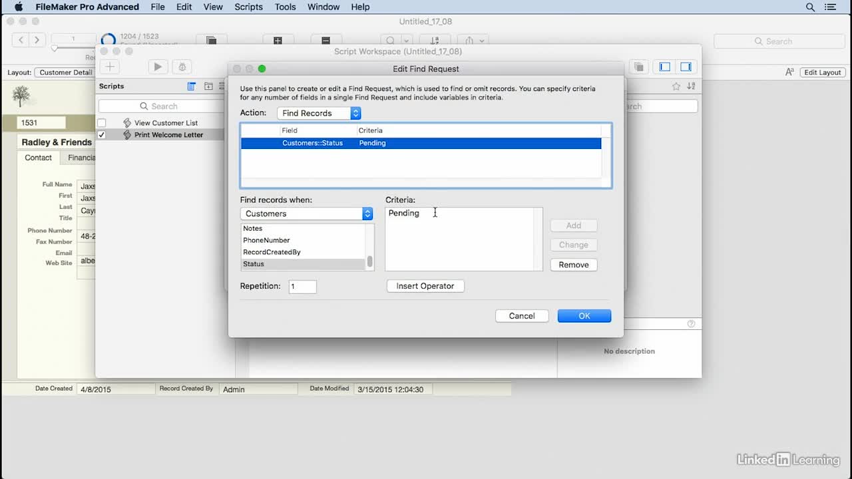Open the Layout Customer Detail dropdown
The height and width of the screenshot is (479, 852).
(x=65, y=73)
